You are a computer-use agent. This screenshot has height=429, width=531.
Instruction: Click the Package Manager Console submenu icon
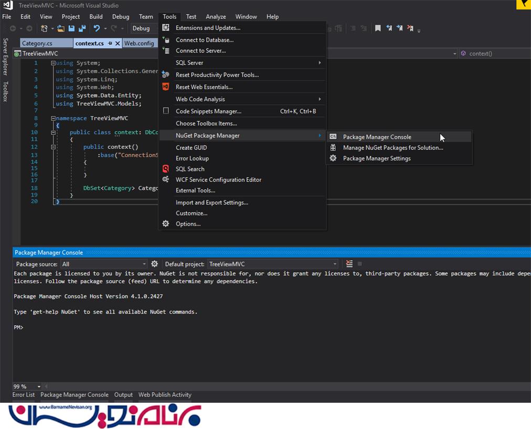pyautogui.click(x=333, y=136)
